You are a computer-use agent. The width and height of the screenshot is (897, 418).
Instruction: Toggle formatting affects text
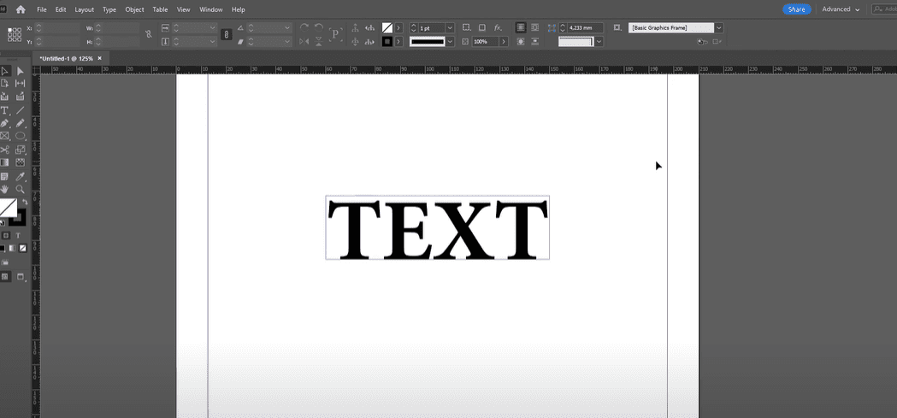click(18, 235)
